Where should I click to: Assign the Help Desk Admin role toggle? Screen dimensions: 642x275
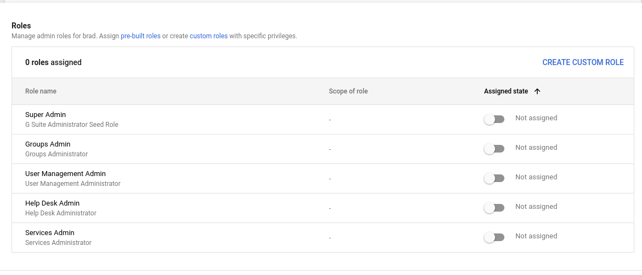(x=494, y=208)
